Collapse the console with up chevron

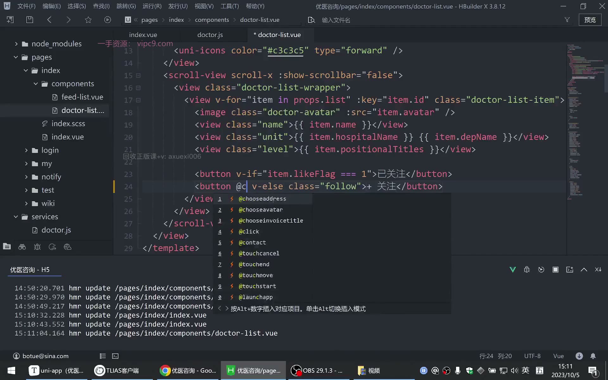584,269
